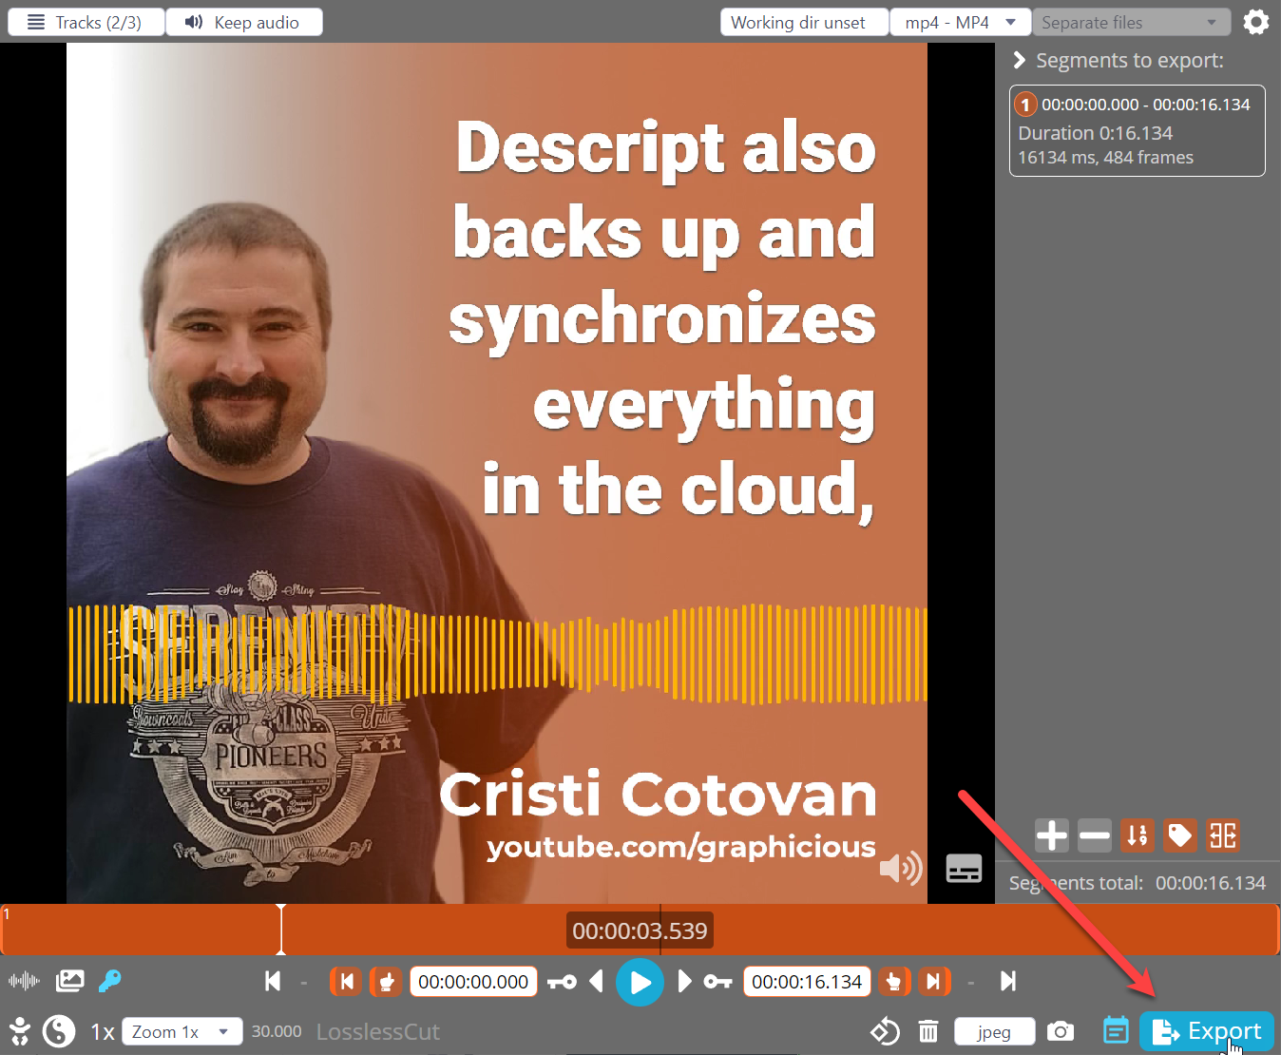Viewport: 1281px width, 1055px height.
Task: Click the video preview frame
Action: pos(497,473)
